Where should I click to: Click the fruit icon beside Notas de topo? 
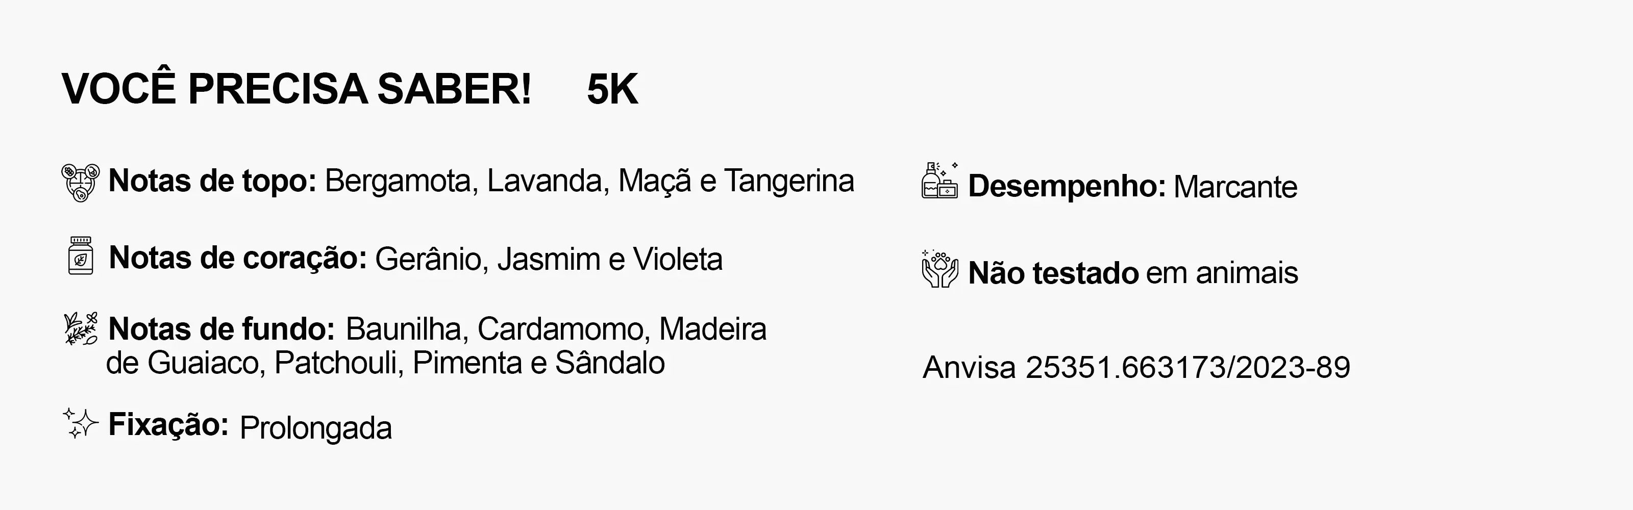(x=81, y=183)
